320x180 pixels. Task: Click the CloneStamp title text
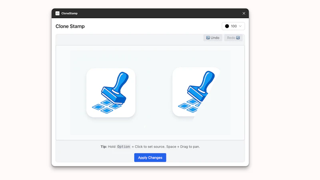69,14
